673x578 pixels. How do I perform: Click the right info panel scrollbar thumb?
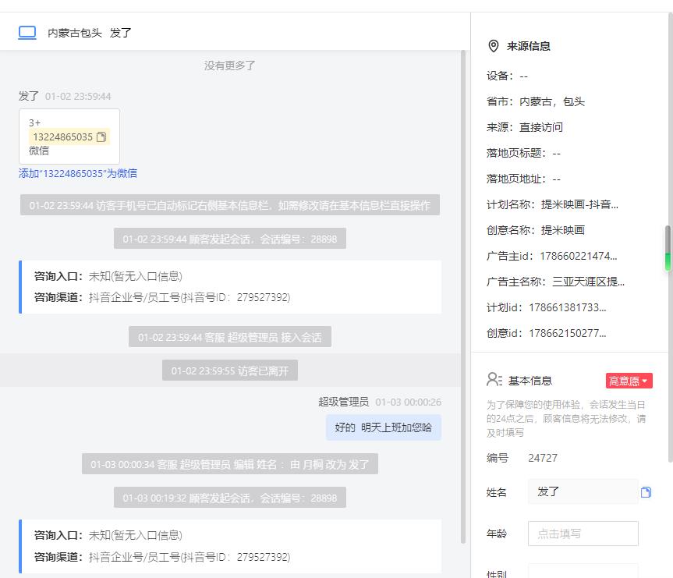668,248
